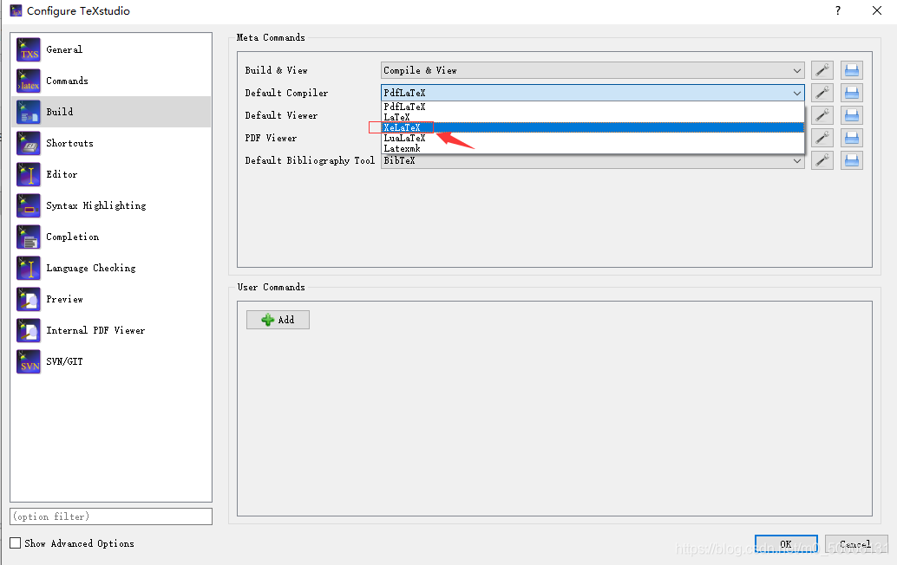Cancel the configuration dialog
This screenshot has width=897, height=565.
856,544
